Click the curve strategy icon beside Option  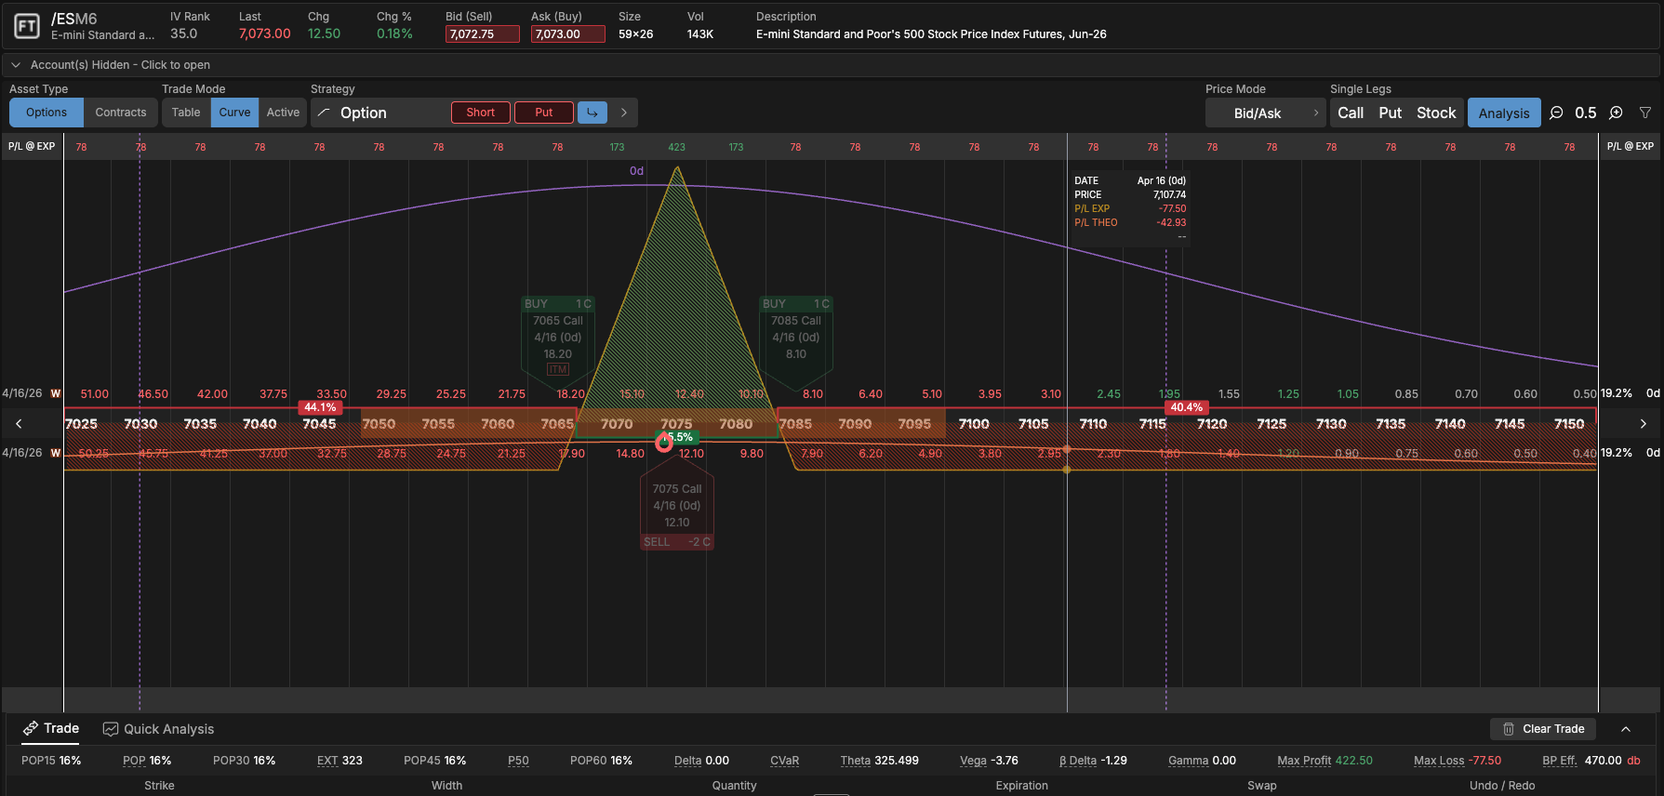pos(324,113)
